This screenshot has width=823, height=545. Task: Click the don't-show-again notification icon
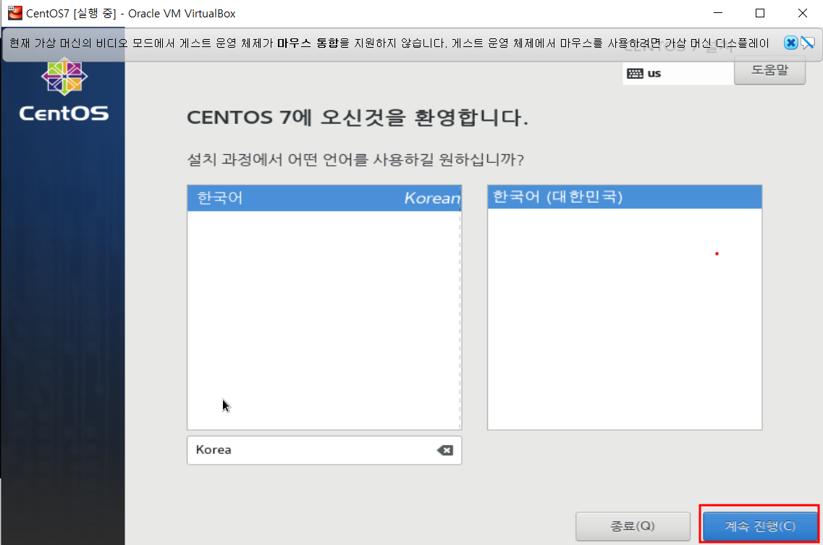pyautogui.click(x=808, y=43)
